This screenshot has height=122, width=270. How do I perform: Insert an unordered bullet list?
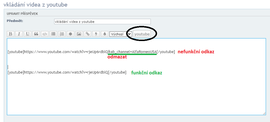(53, 34)
